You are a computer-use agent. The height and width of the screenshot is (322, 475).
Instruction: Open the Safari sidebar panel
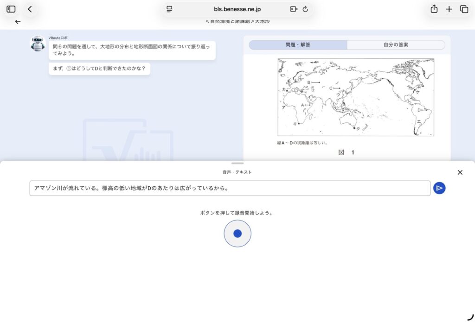click(x=11, y=9)
